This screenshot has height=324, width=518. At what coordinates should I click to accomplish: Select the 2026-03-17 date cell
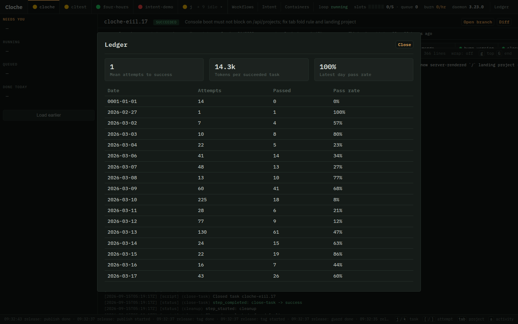tap(122, 276)
